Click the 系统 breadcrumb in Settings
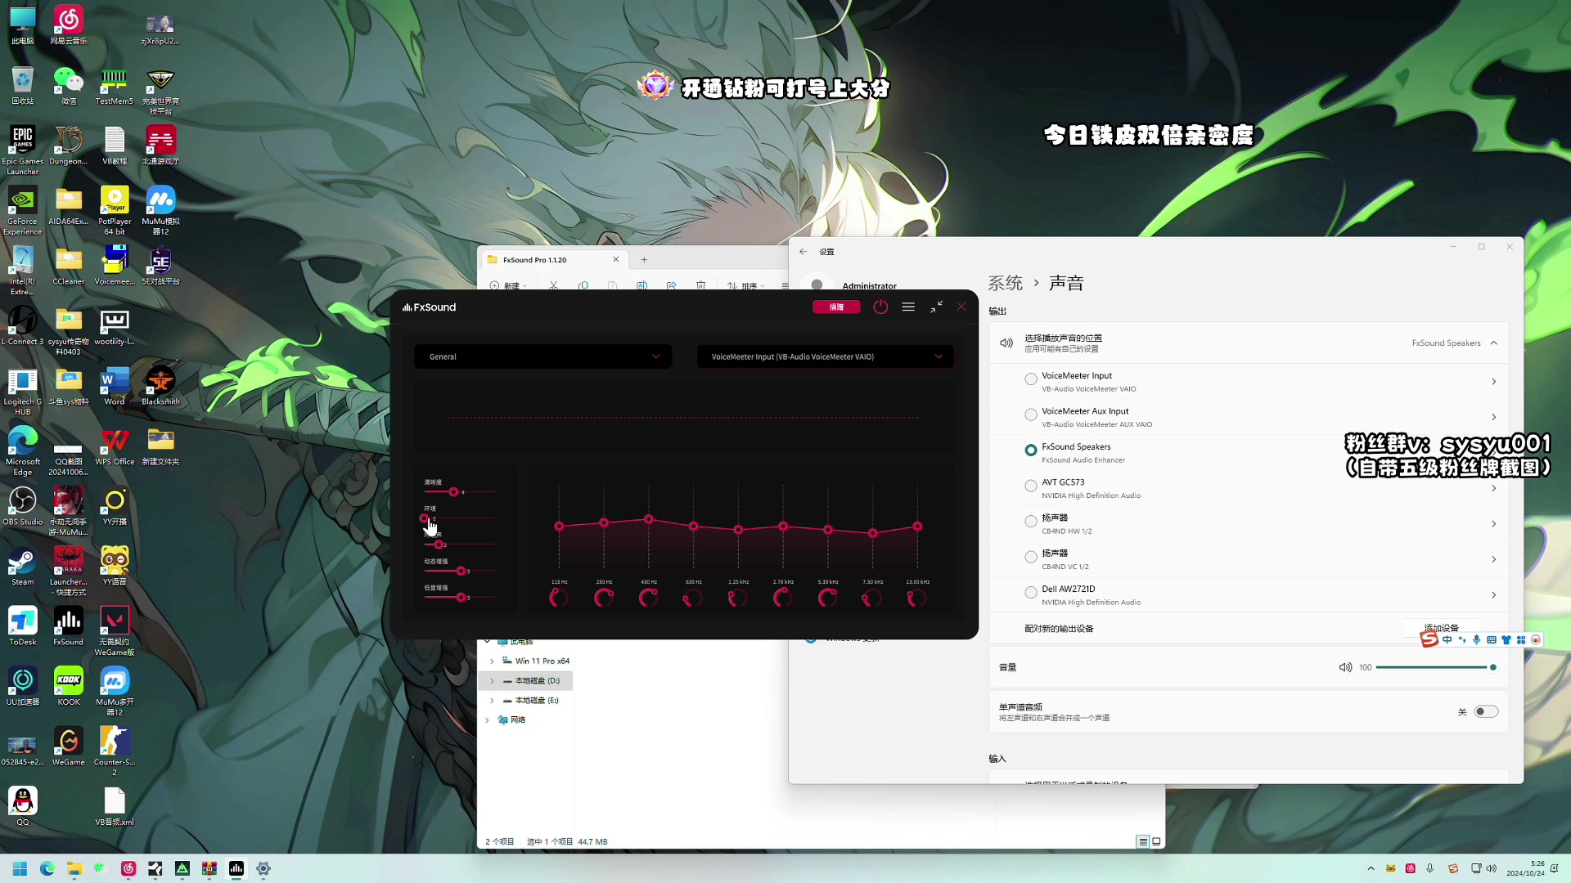 1006,283
